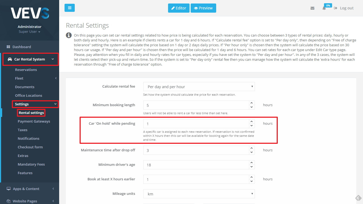Decrease Minimum booking length value

(x=252, y=107)
